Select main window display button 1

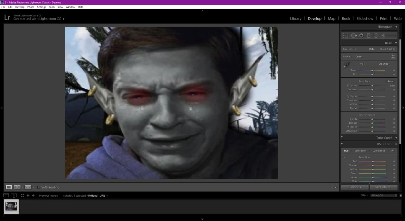pos(6,195)
